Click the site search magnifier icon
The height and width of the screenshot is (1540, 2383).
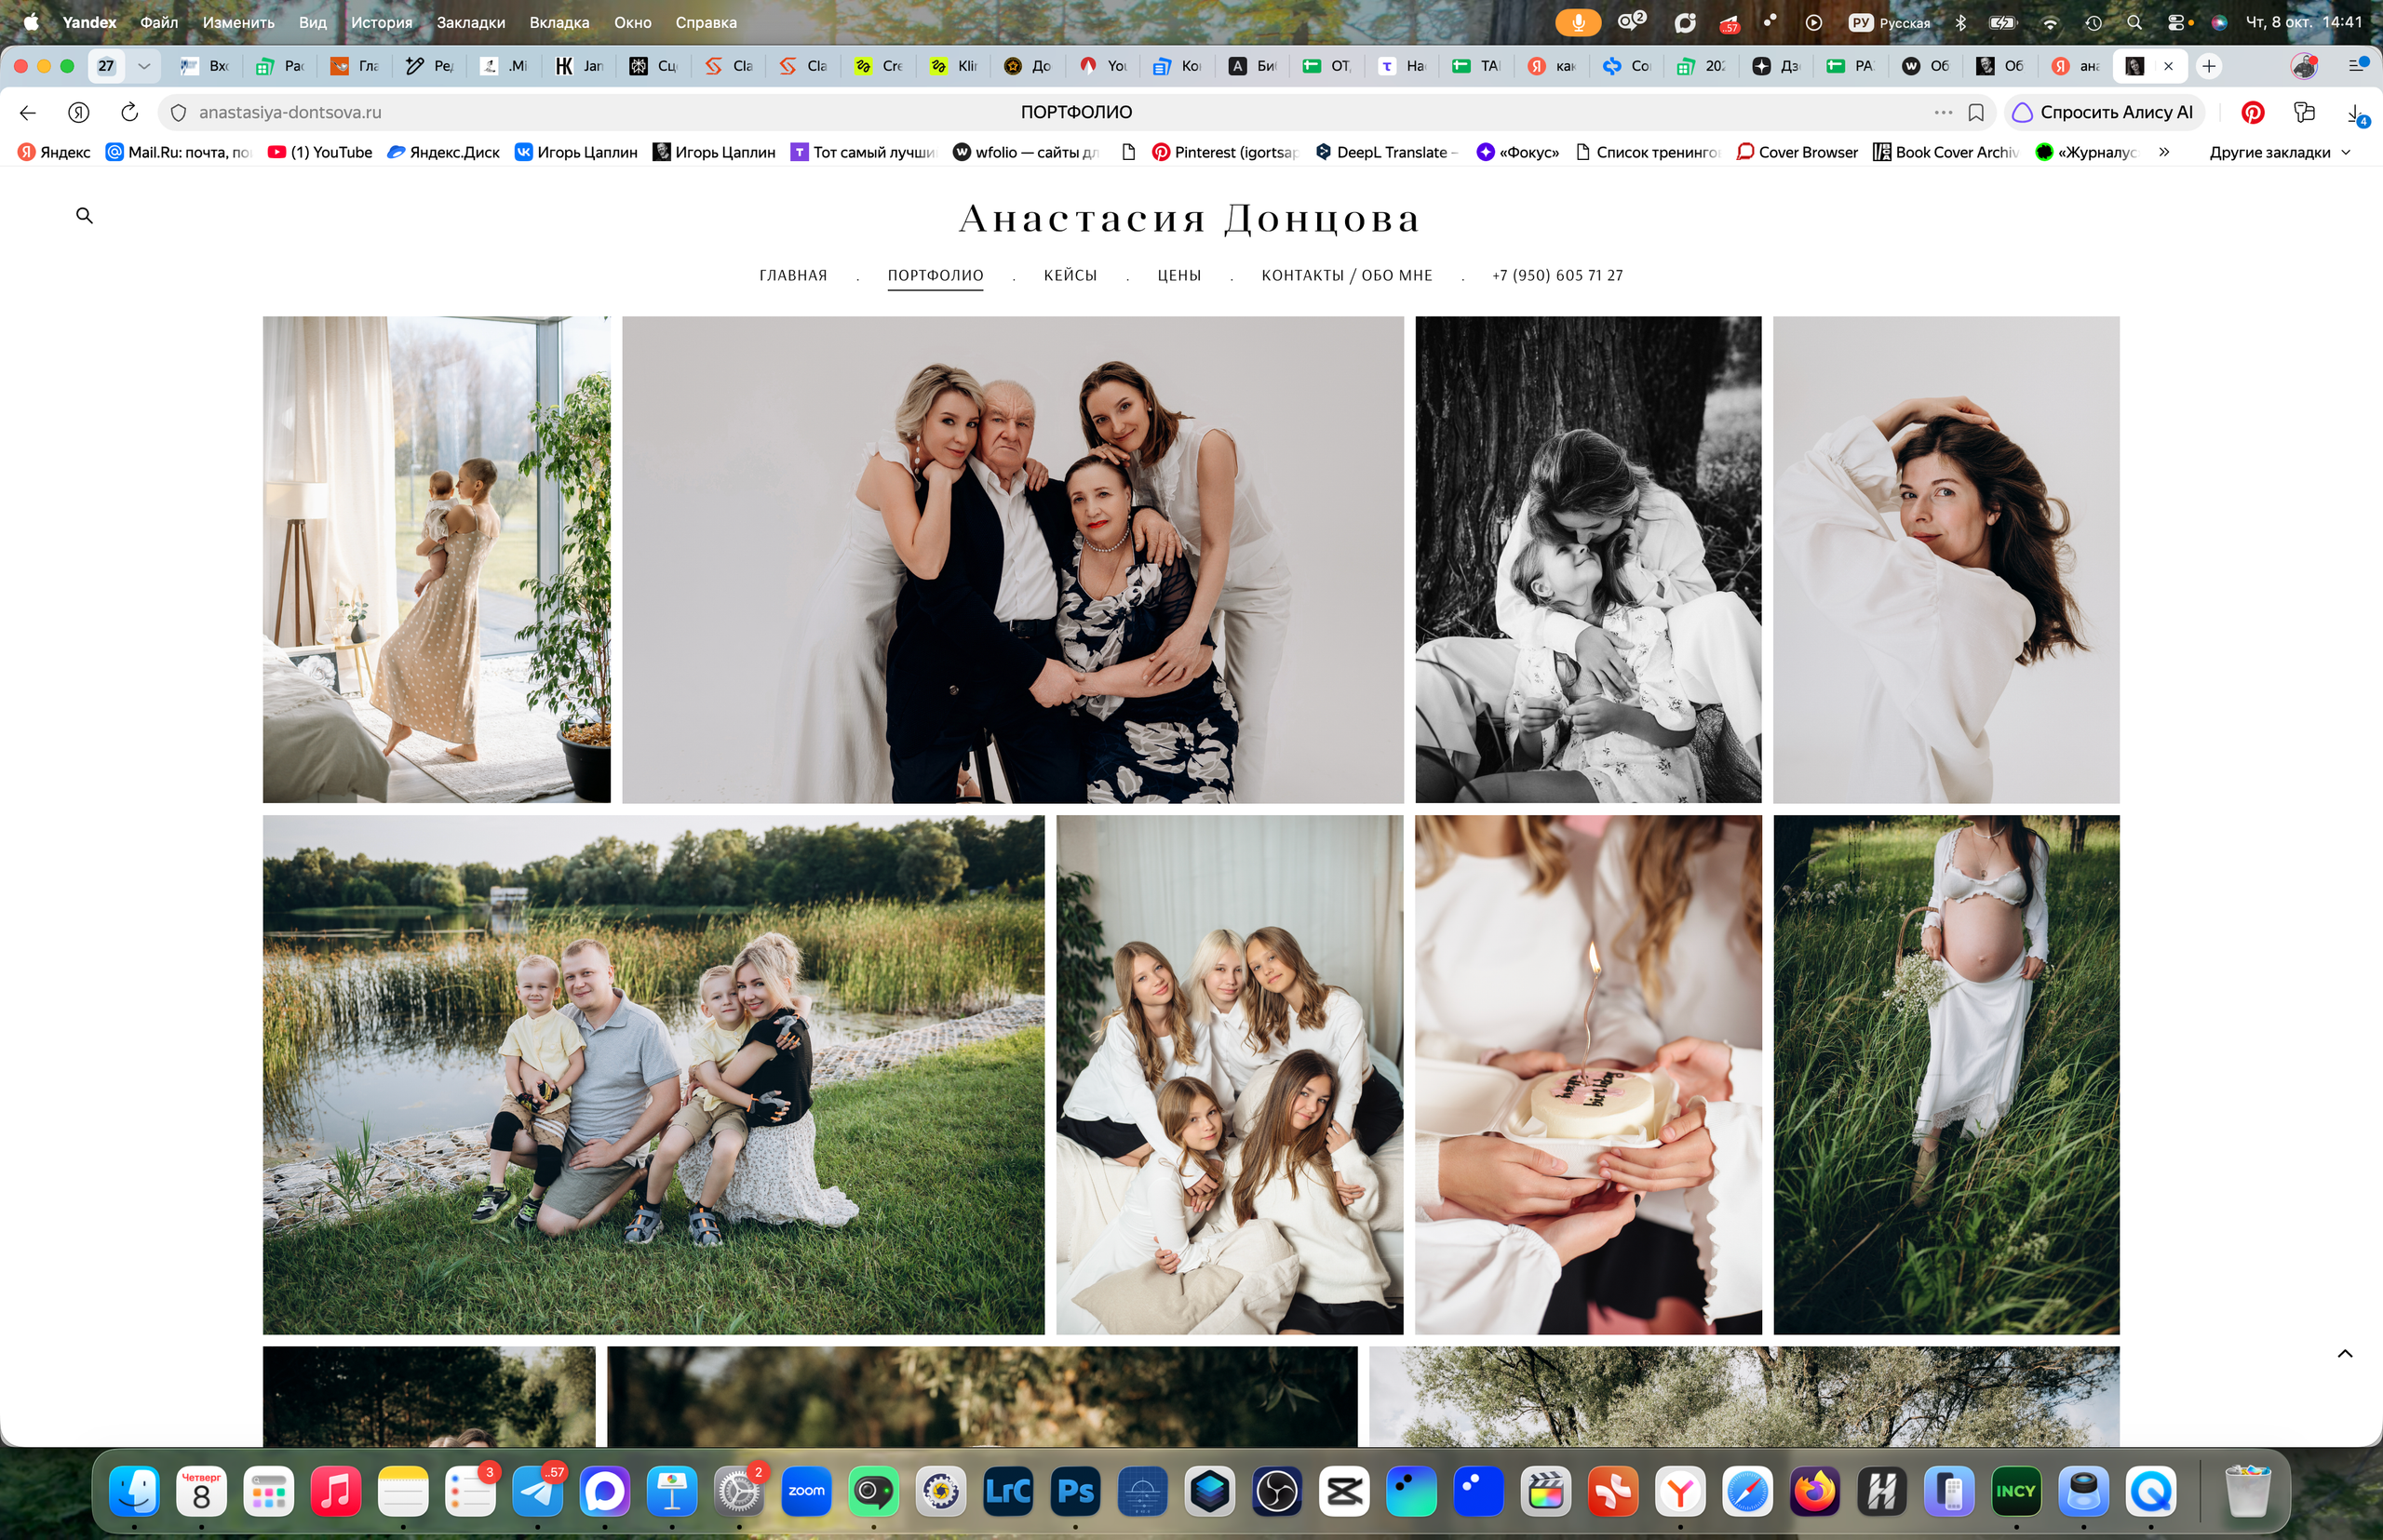tap(84, 215)
